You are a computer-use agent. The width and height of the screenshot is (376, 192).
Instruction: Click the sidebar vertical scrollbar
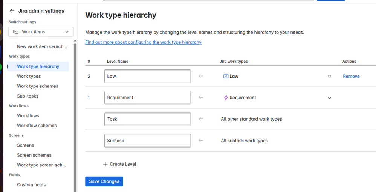coord(75,112)
